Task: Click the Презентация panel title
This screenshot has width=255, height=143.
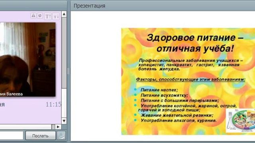Action: pos(89,6)
